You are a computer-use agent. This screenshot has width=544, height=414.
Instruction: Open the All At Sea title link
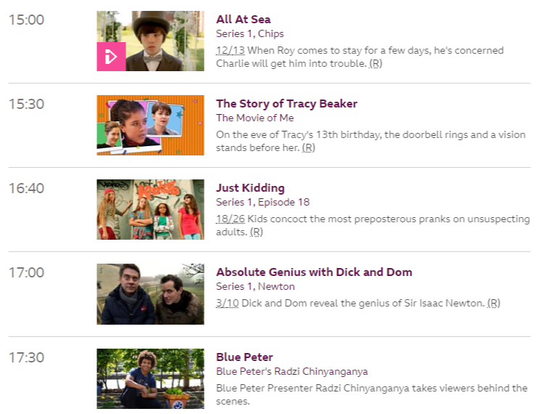click(243, 20)
